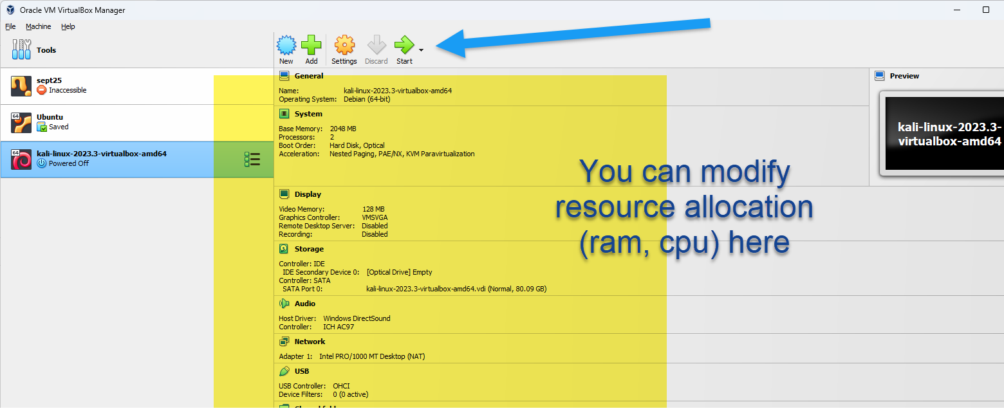Click the OHCI USB controller value
The height and width of the screenshot is (411, 1004).
point(341,386)
